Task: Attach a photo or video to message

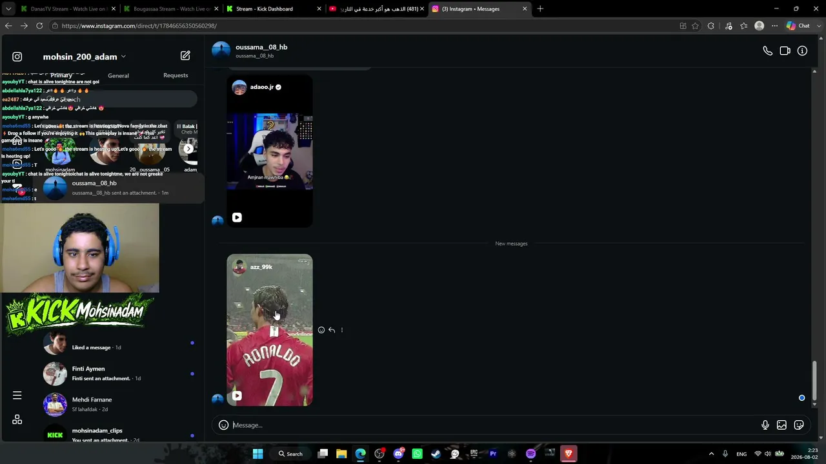Action: coord(781,425)
